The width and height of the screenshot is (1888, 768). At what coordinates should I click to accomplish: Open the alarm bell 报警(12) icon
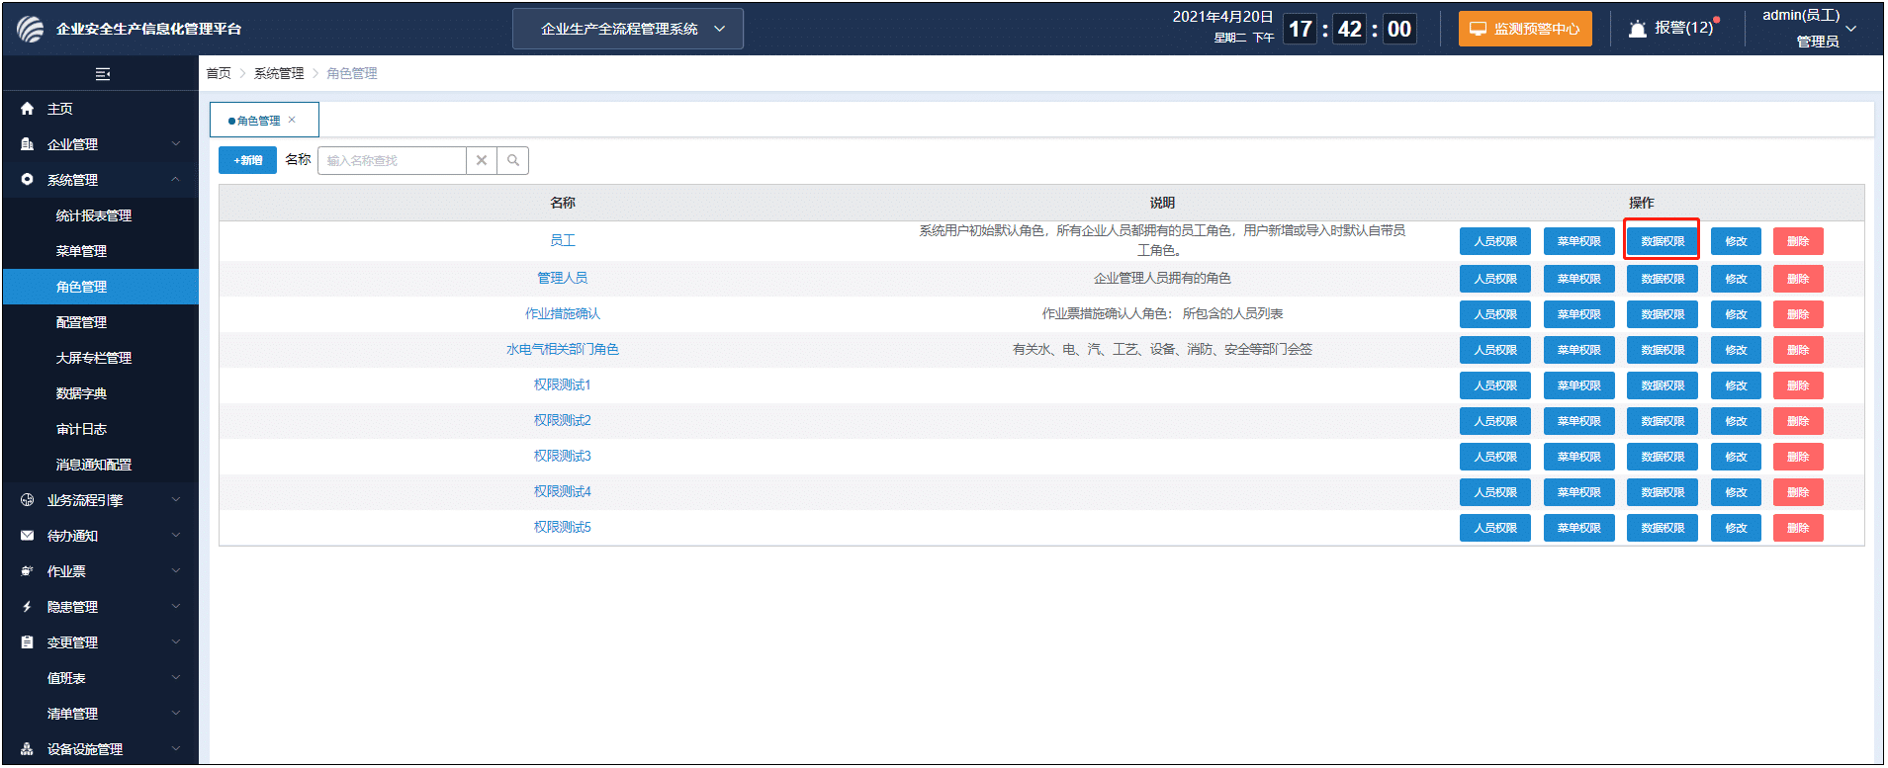coord(1638,29)
